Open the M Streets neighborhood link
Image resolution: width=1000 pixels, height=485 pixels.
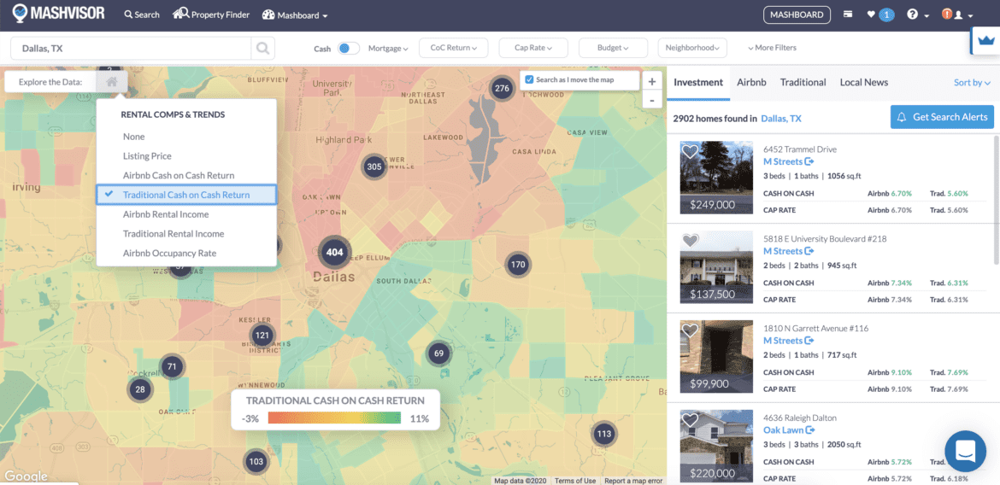[783, 161]
